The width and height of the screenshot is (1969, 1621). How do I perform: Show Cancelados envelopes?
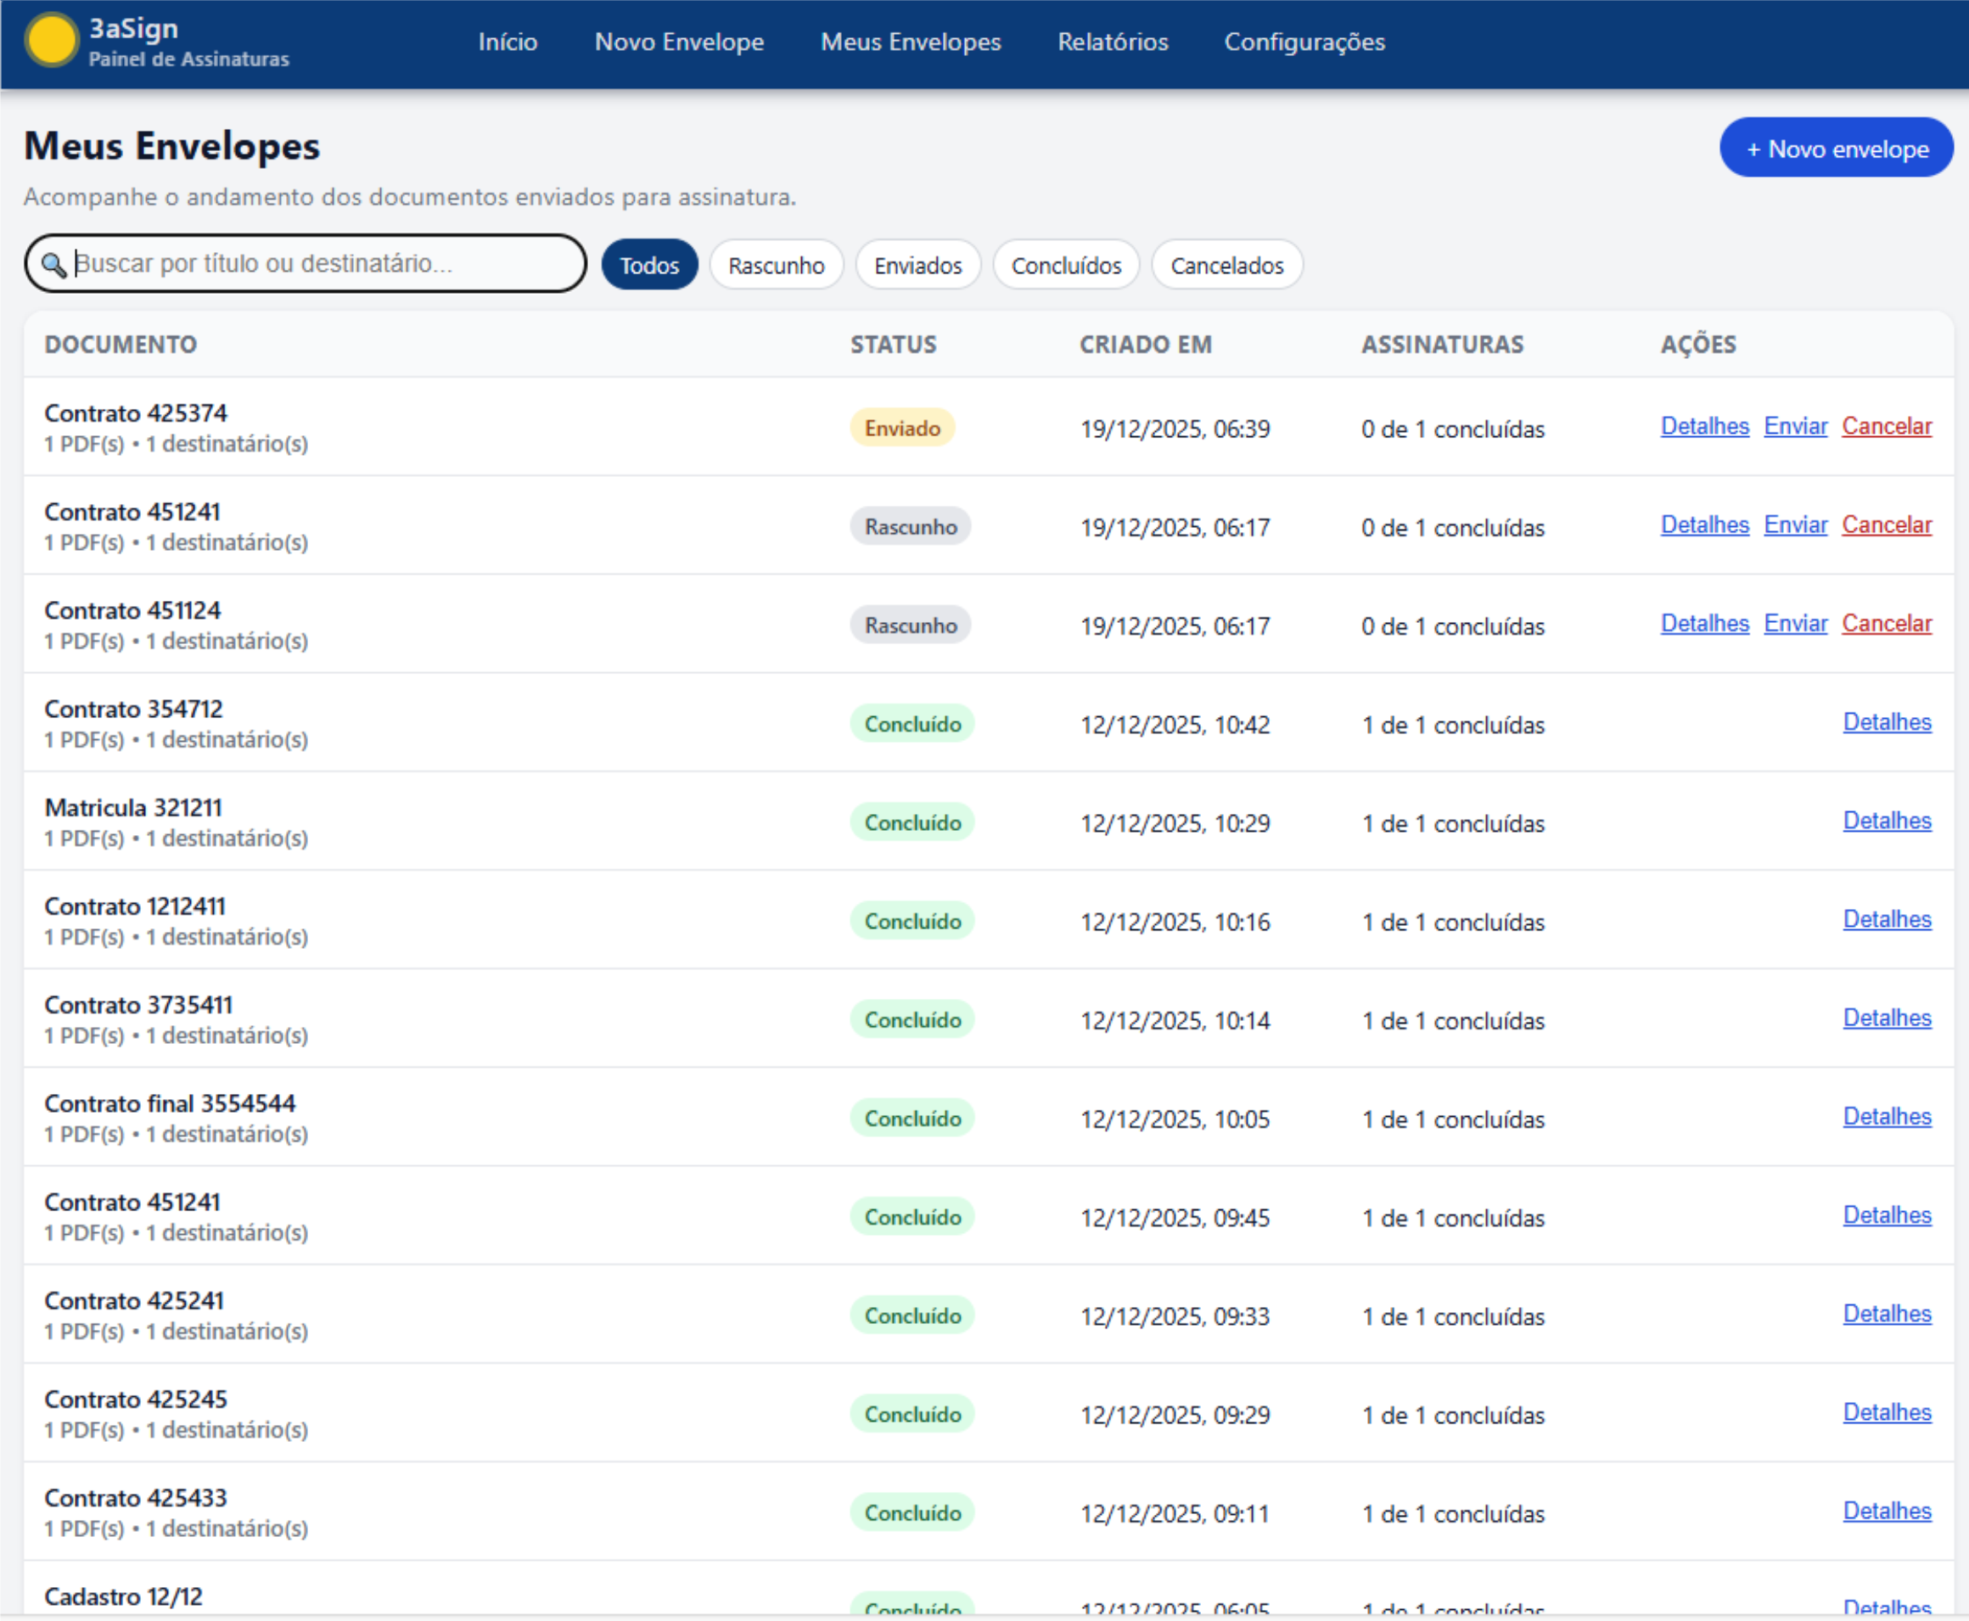(x=1226, y=265)
